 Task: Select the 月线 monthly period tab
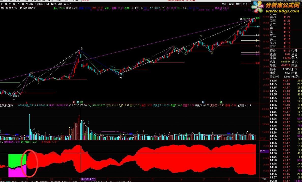(60, 4)
